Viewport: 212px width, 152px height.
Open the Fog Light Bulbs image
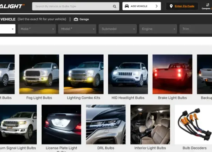pyautogui.click(x=39, y=74)
